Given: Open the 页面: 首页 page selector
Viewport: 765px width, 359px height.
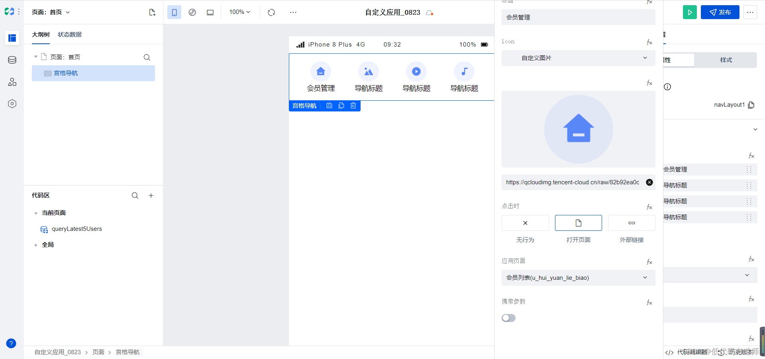Looking at the screenshot, I should coord(51,12).
